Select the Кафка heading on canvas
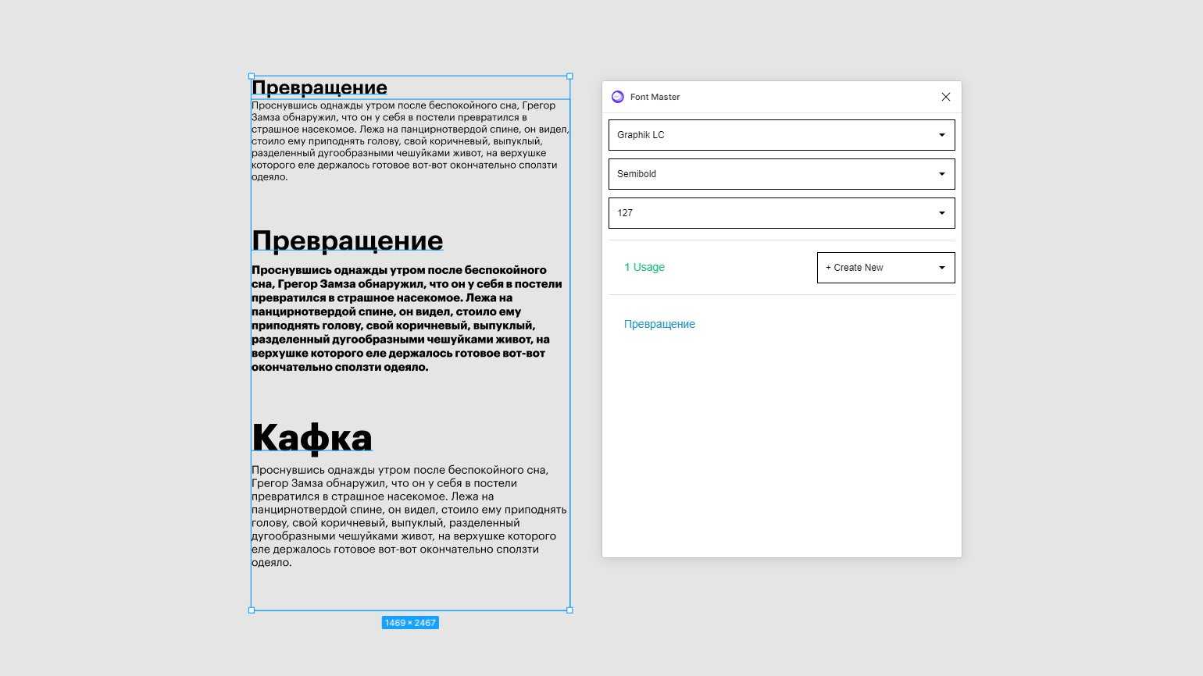 [x=312, y=437]
